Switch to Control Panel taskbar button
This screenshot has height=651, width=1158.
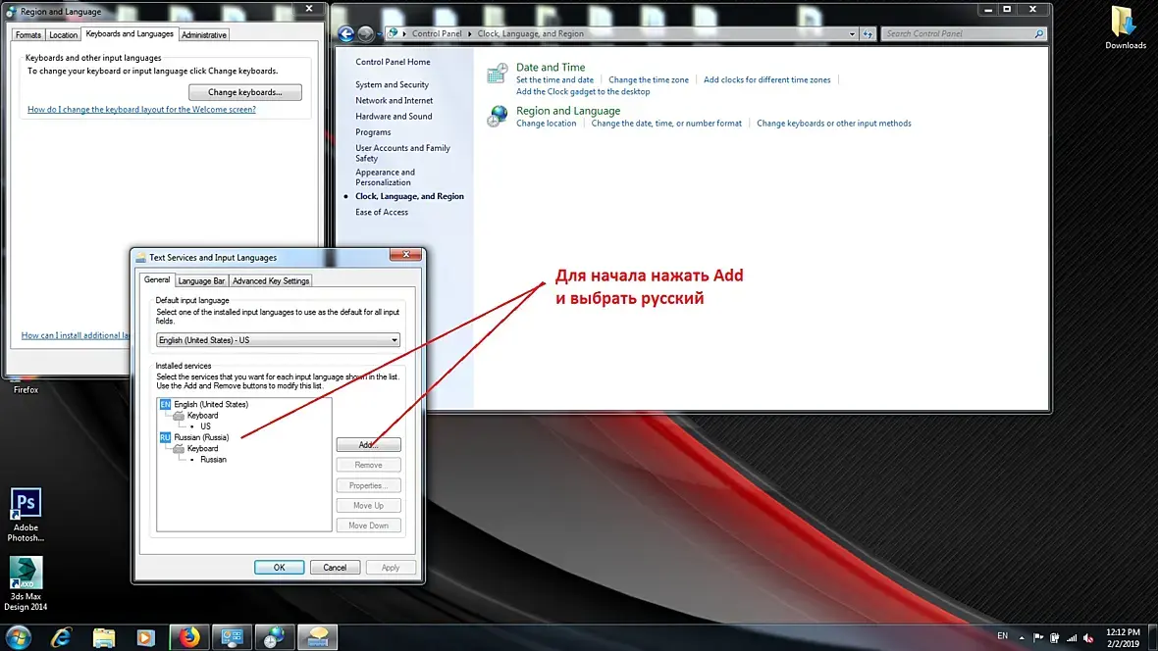click(232, 637)
